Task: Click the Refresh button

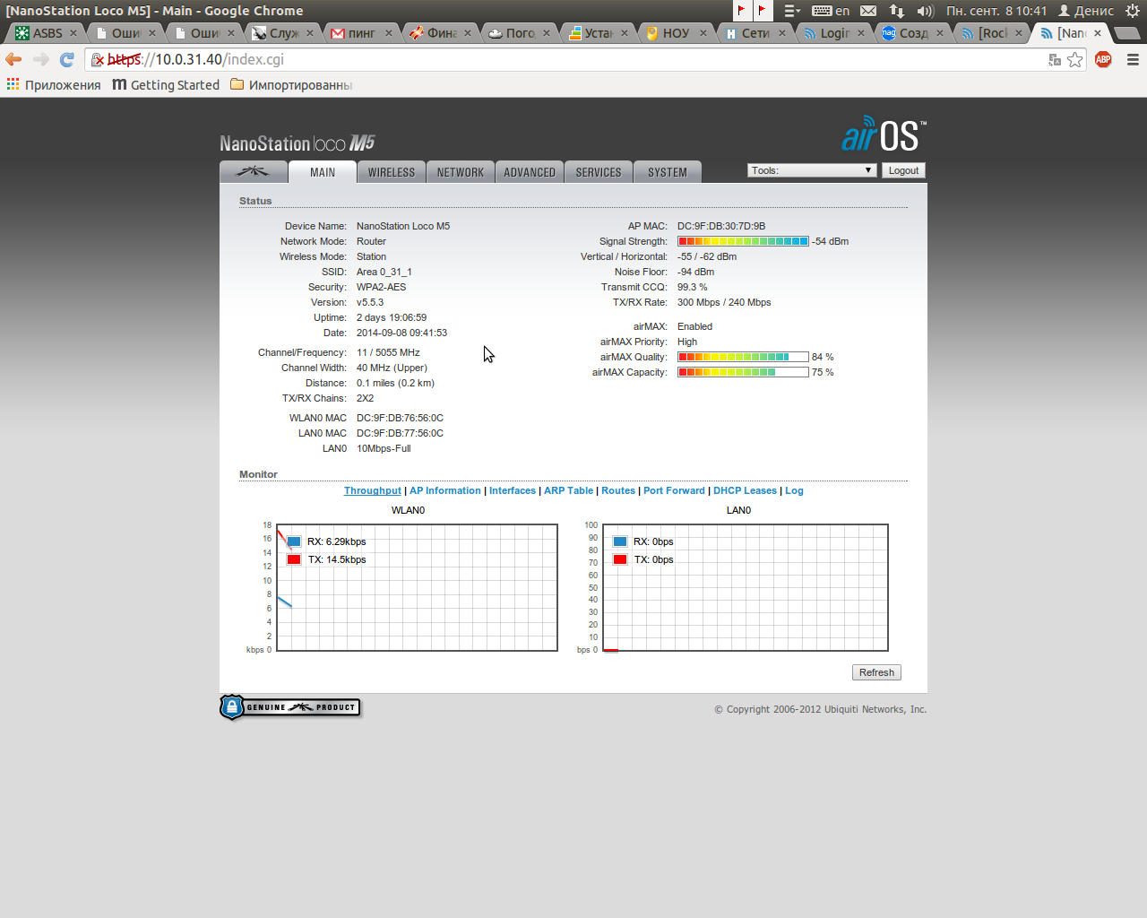Action: [x=876, y=672]
